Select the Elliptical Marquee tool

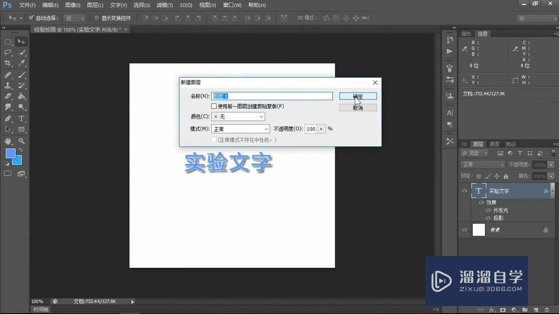(8, 42)
